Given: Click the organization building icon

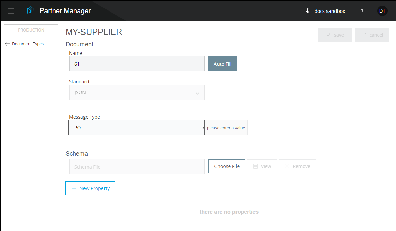Looking at the screenshot, I should (x=308, y=11).
